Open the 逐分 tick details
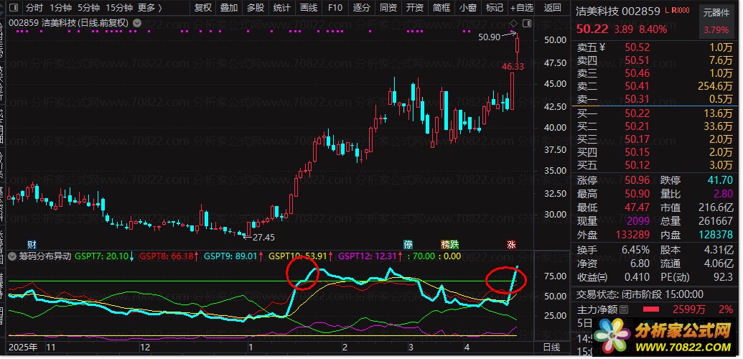This screenshot has width=743, height=359. click(362, 8)
